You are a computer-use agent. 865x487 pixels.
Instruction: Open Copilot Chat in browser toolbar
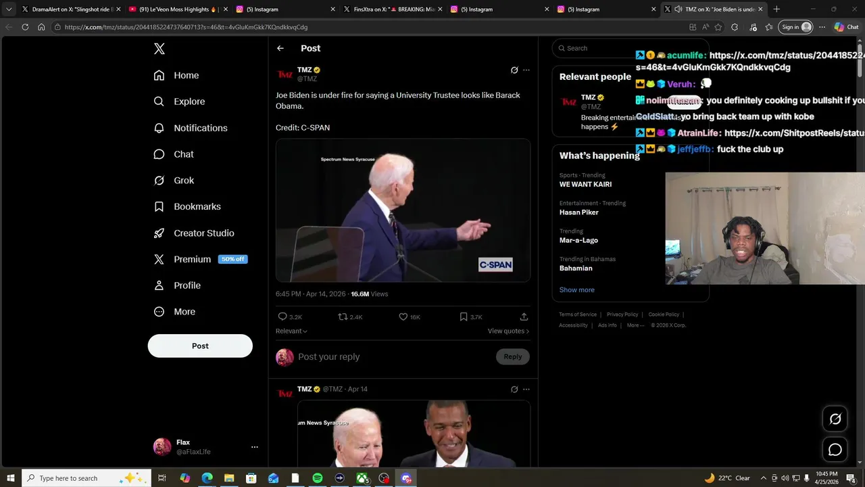click(x=846, y=27)
